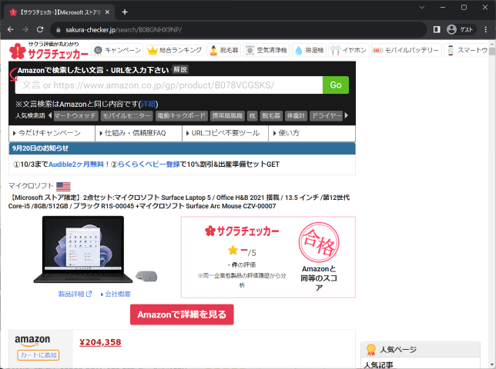
Task: Open the 除湿機 category
Action: click(x=309, y=50)
